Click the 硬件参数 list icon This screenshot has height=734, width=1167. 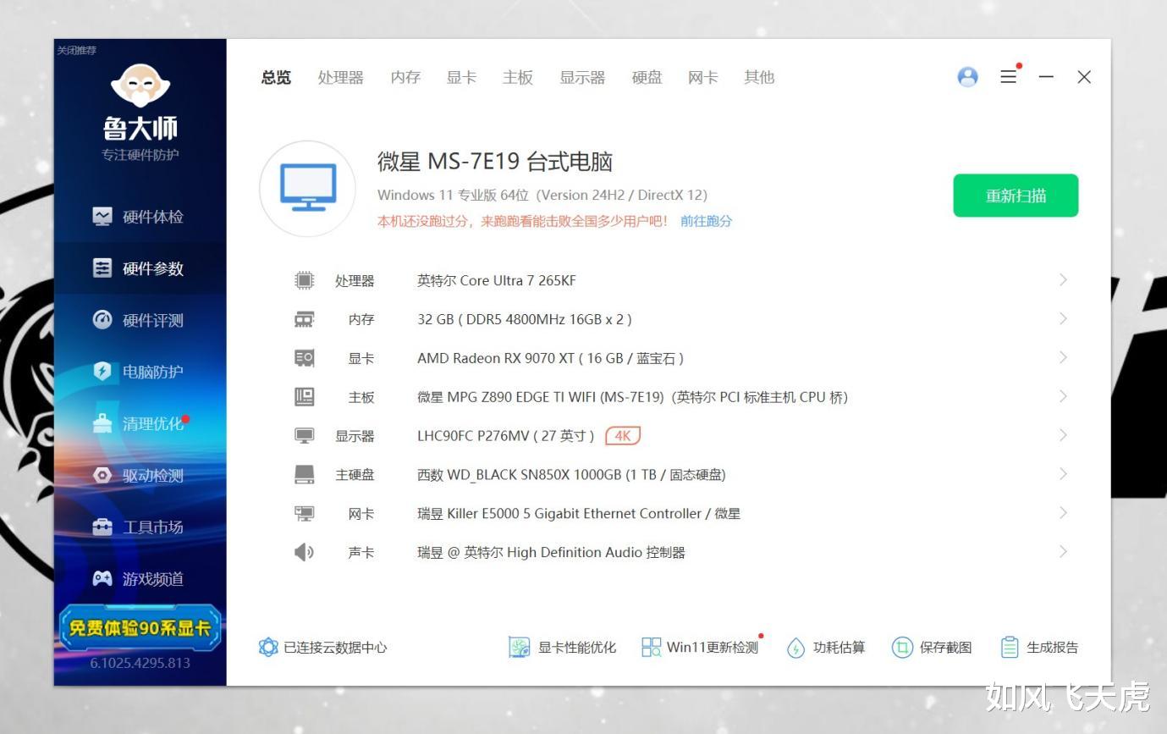pos(102,268)
